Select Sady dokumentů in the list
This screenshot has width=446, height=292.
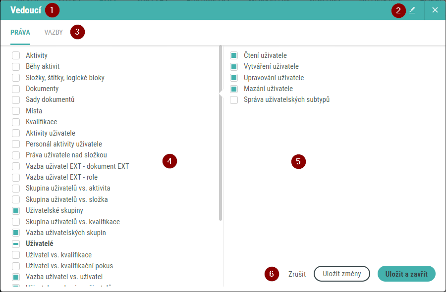[50, 100]
